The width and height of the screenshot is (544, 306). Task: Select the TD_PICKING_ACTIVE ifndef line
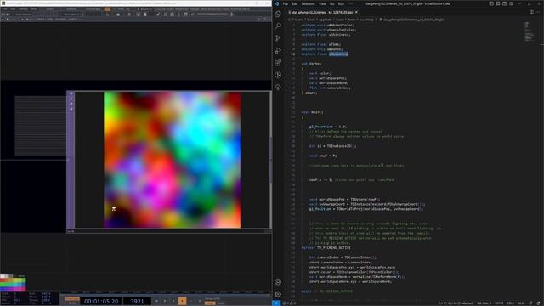coord(326,247)
